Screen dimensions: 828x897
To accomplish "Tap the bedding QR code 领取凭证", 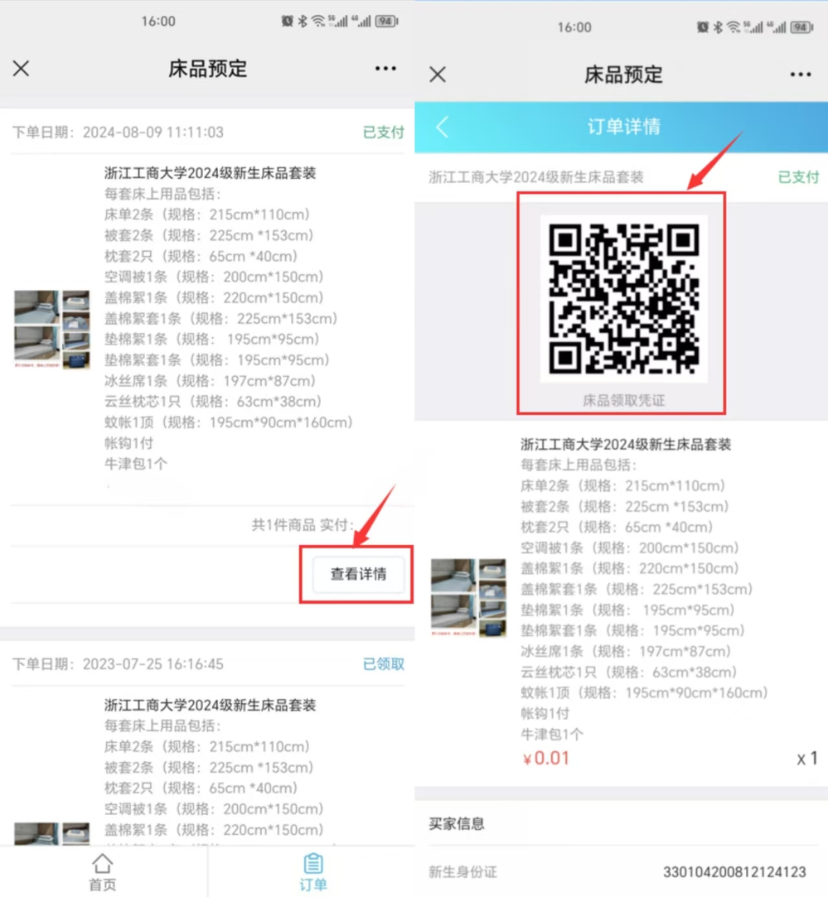I will coord(623,298).
